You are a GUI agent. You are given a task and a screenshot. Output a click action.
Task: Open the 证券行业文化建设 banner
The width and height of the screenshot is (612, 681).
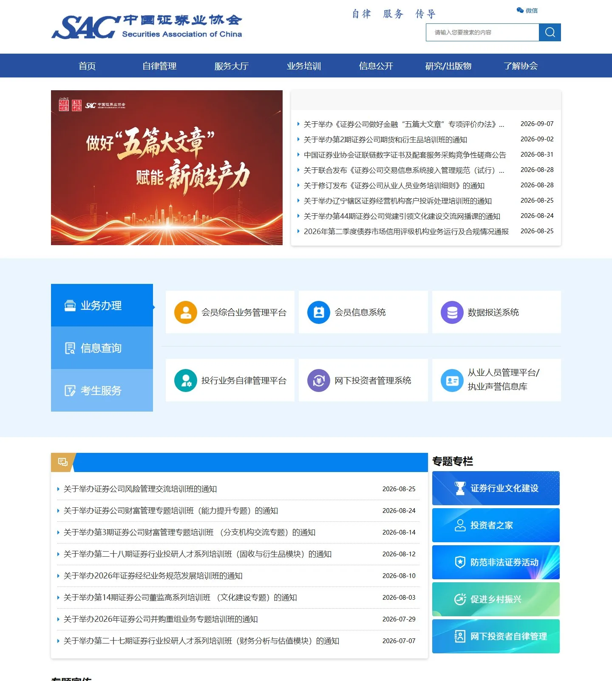pos(496,488)
